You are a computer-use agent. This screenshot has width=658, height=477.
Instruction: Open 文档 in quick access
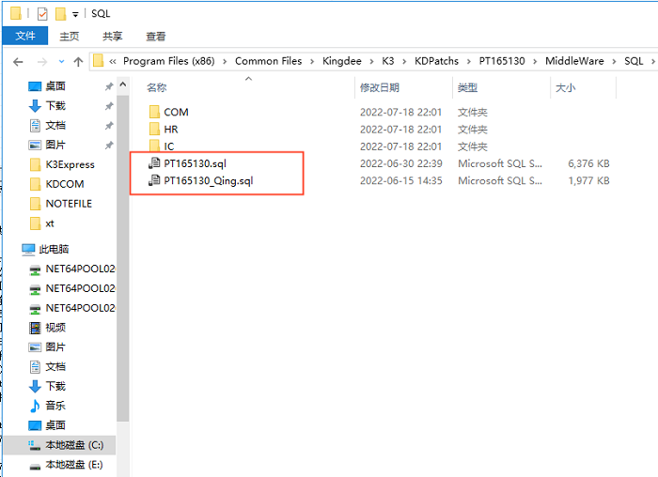click(x=55, y=125)
